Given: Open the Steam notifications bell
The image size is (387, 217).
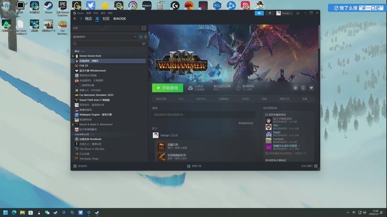Looking at the screenshot, I should (x=270, y=13).
